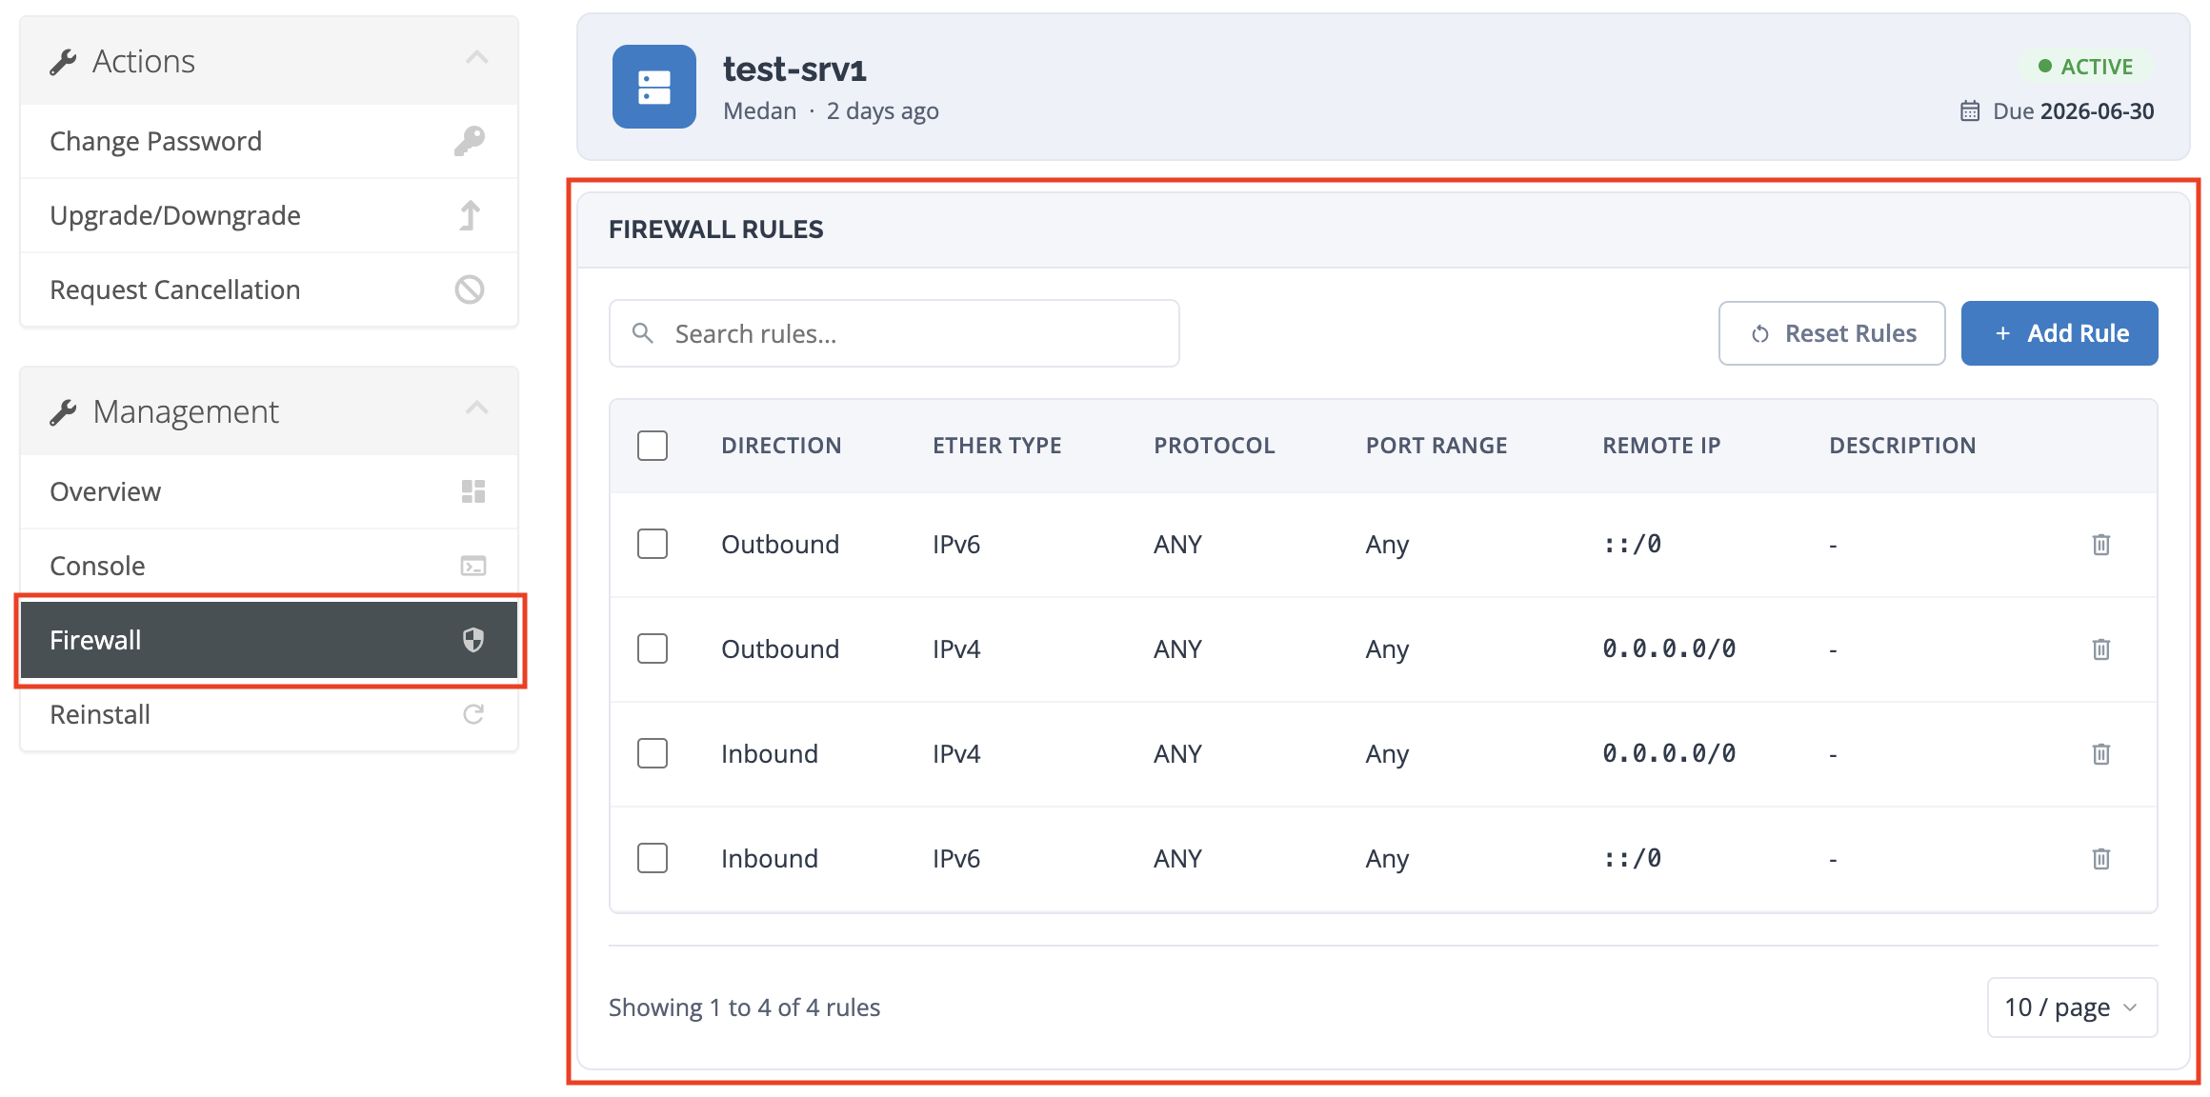Click the REMOTE IP column header
This screenshot has height=1097, width=2210.
(x=1661, y=446)
